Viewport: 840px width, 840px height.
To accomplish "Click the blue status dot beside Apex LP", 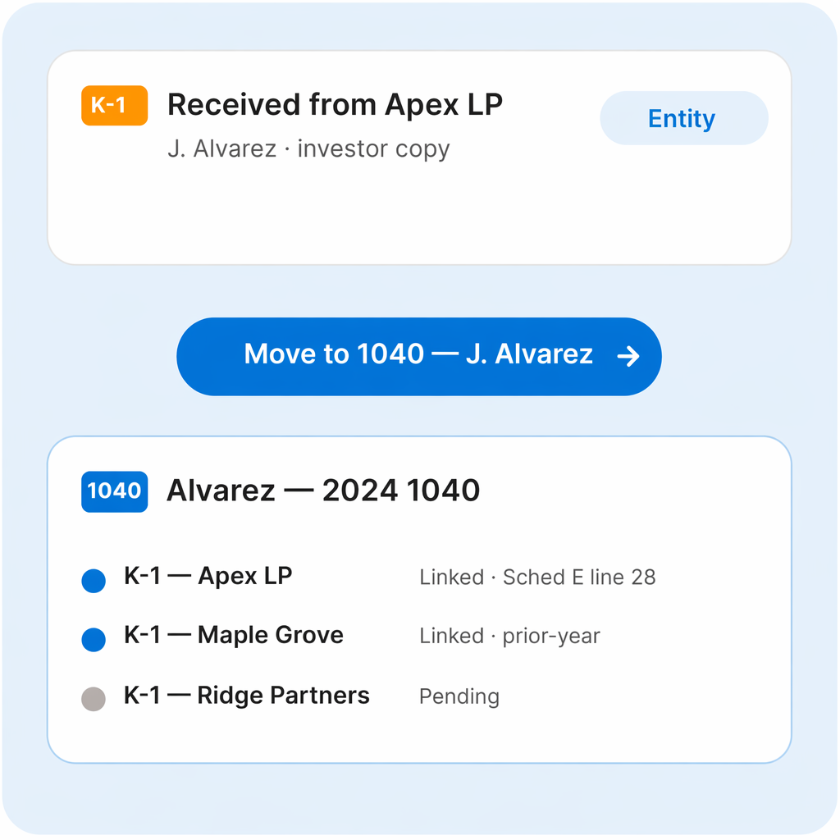I will [x=94, y=581].
